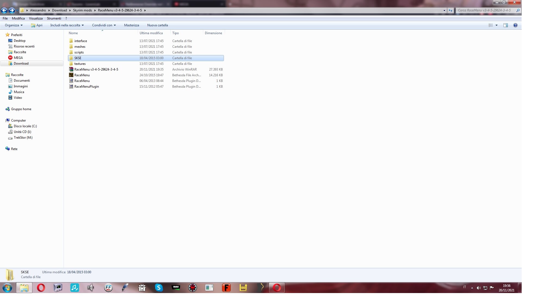Click the Back navigation arrow

click(x=4, y=10)
